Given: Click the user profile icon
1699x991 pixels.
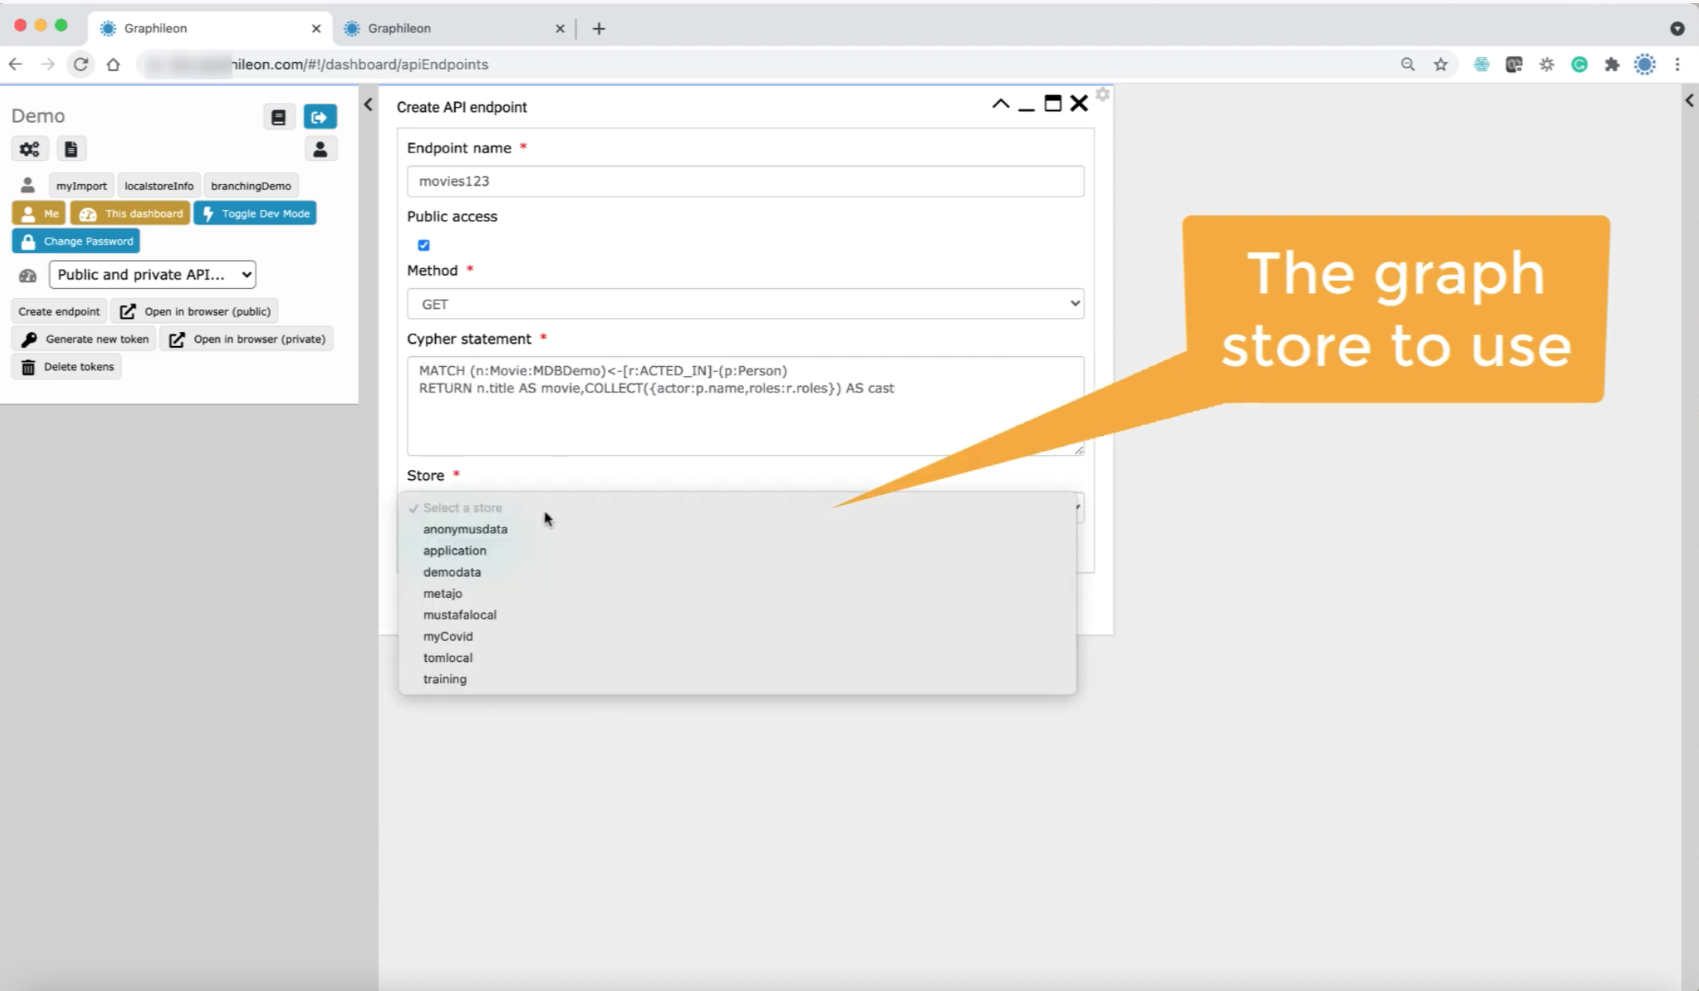Looking at the screenshot, I should 318,147.
